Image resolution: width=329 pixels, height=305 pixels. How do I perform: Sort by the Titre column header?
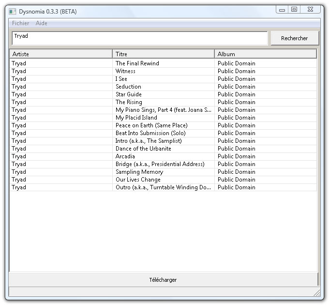pos(164,54)
